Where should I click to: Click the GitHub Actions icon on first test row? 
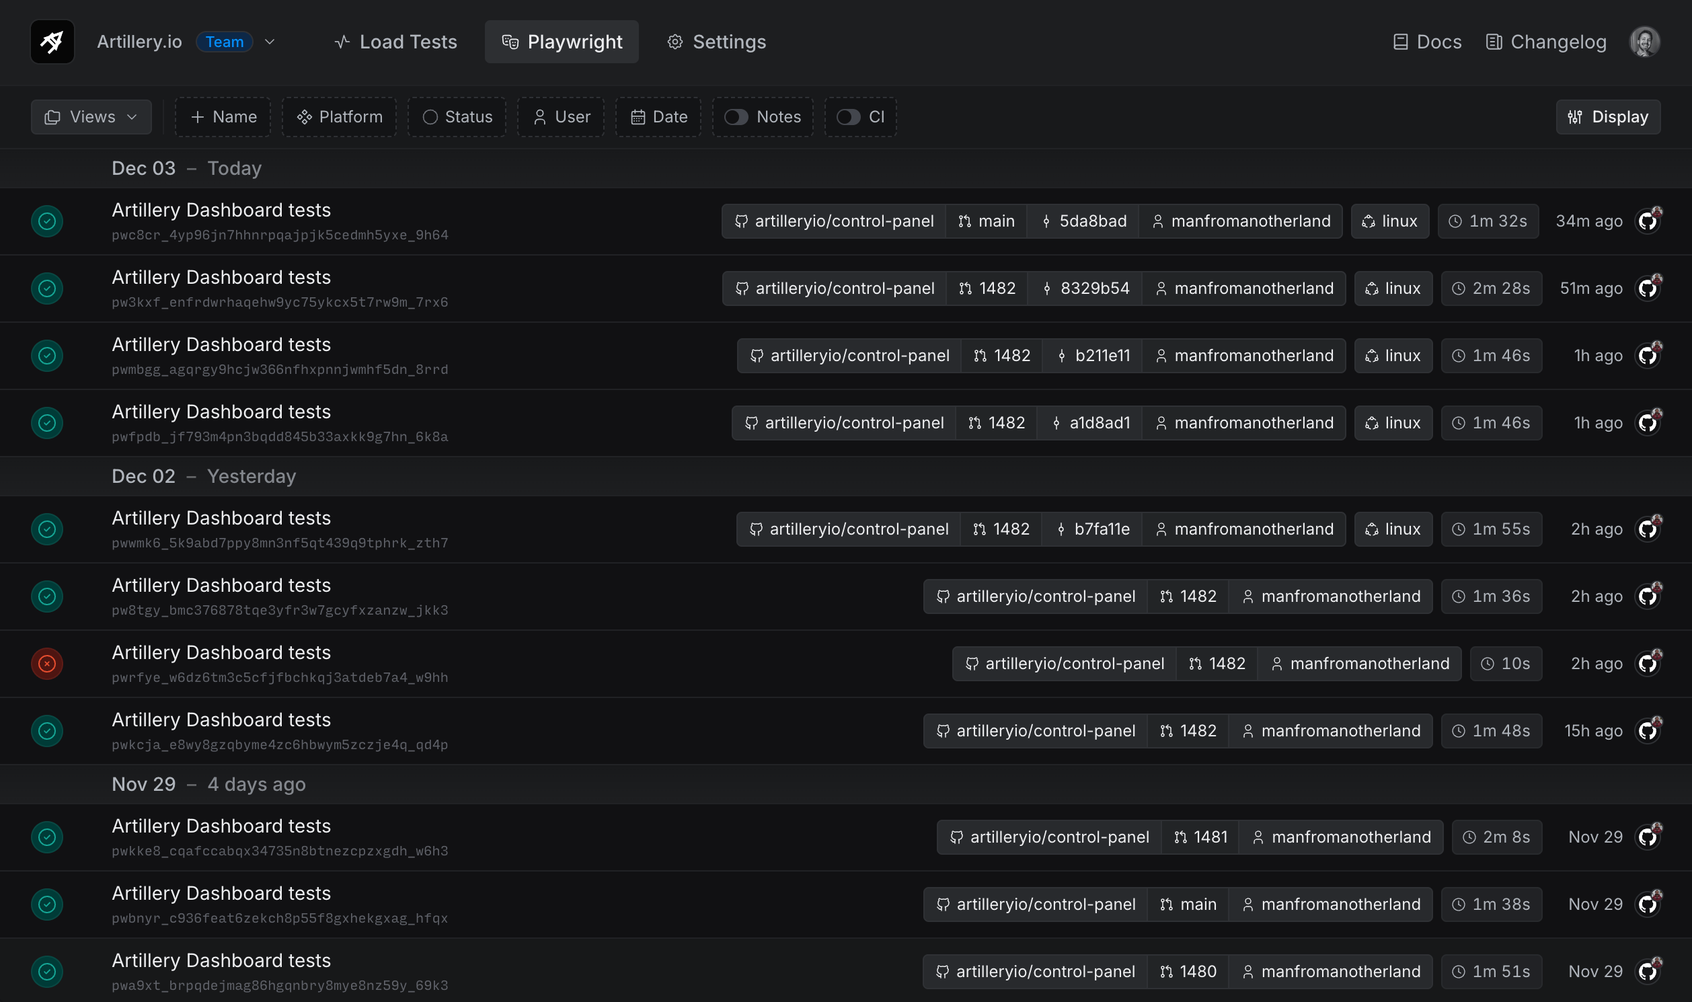pos(1649,221)
